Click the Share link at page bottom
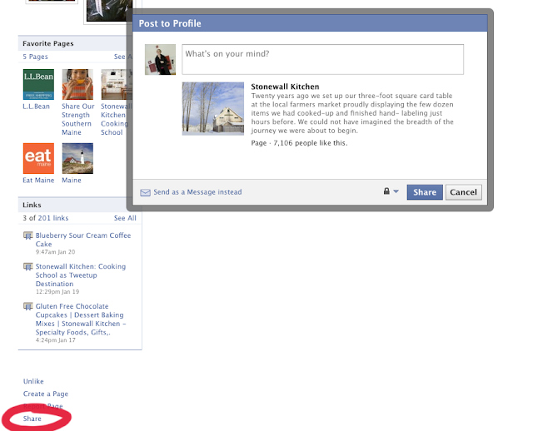The width and height of the screenshot is (533, 431). pos(32,419)
